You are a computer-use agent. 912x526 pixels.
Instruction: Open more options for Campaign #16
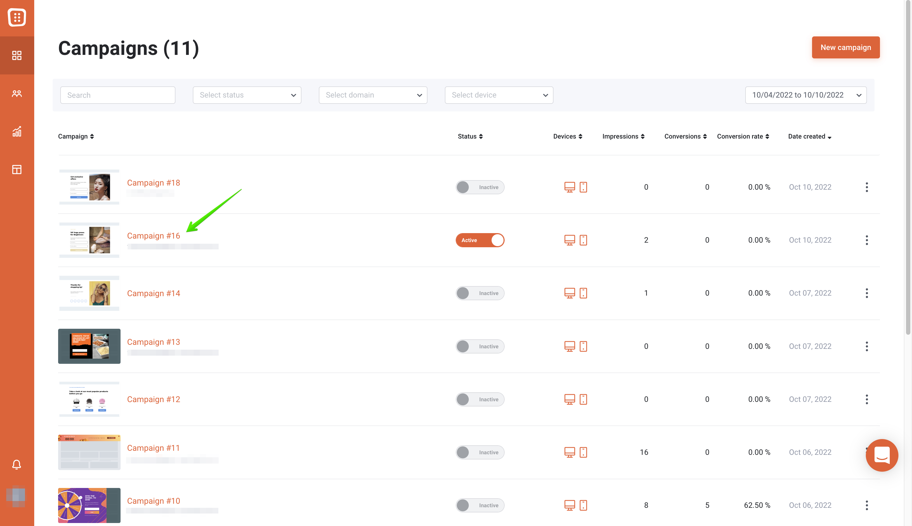pos(867,240)
